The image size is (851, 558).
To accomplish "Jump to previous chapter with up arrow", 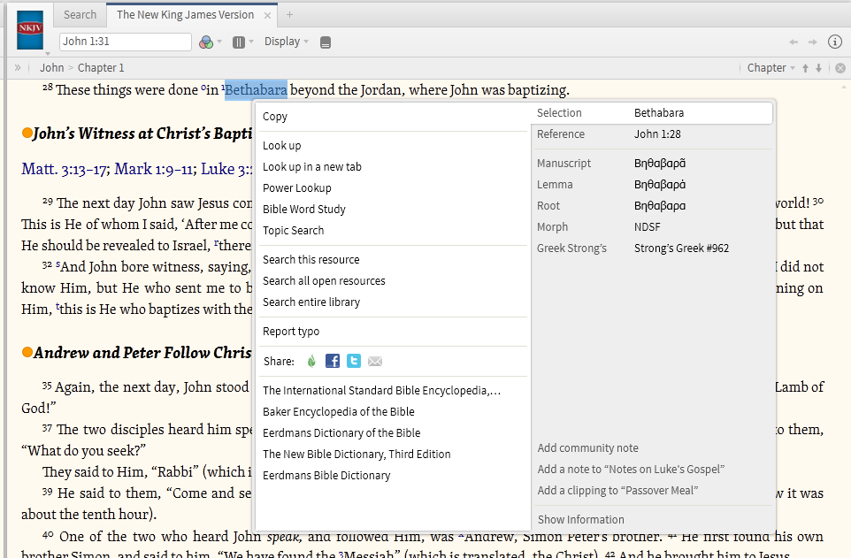I will [x=805, y=68].
